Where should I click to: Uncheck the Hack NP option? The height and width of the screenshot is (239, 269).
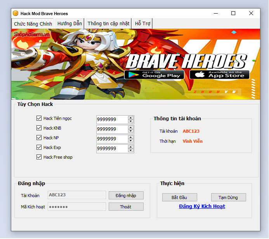point(39,137)
